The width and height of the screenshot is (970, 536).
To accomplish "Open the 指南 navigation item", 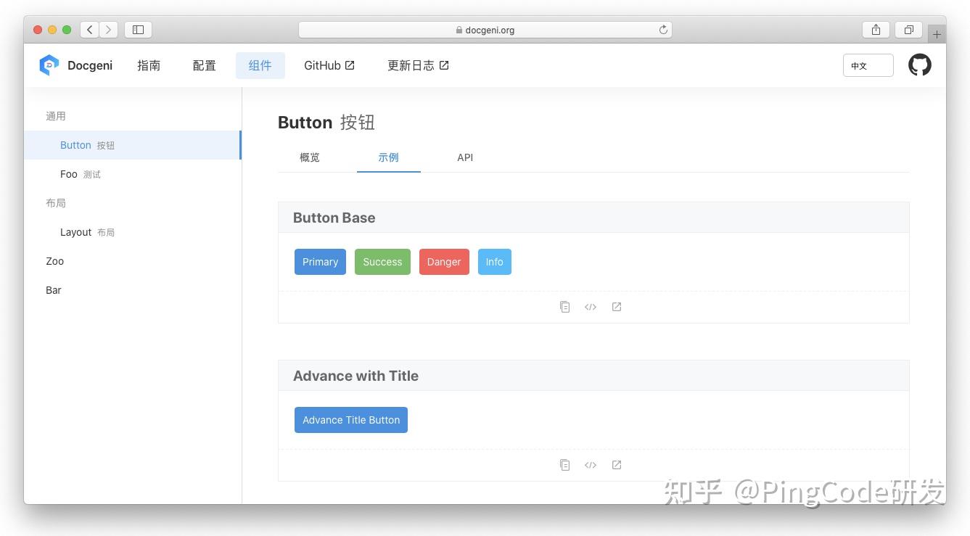I will (x=149, y=65).
